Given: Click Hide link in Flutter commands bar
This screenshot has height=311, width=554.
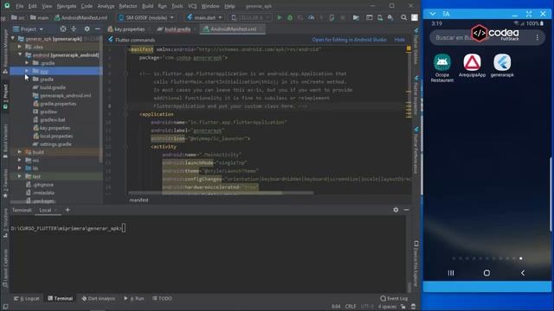Looking at the screenshot, I should click(x=399, y=40).
